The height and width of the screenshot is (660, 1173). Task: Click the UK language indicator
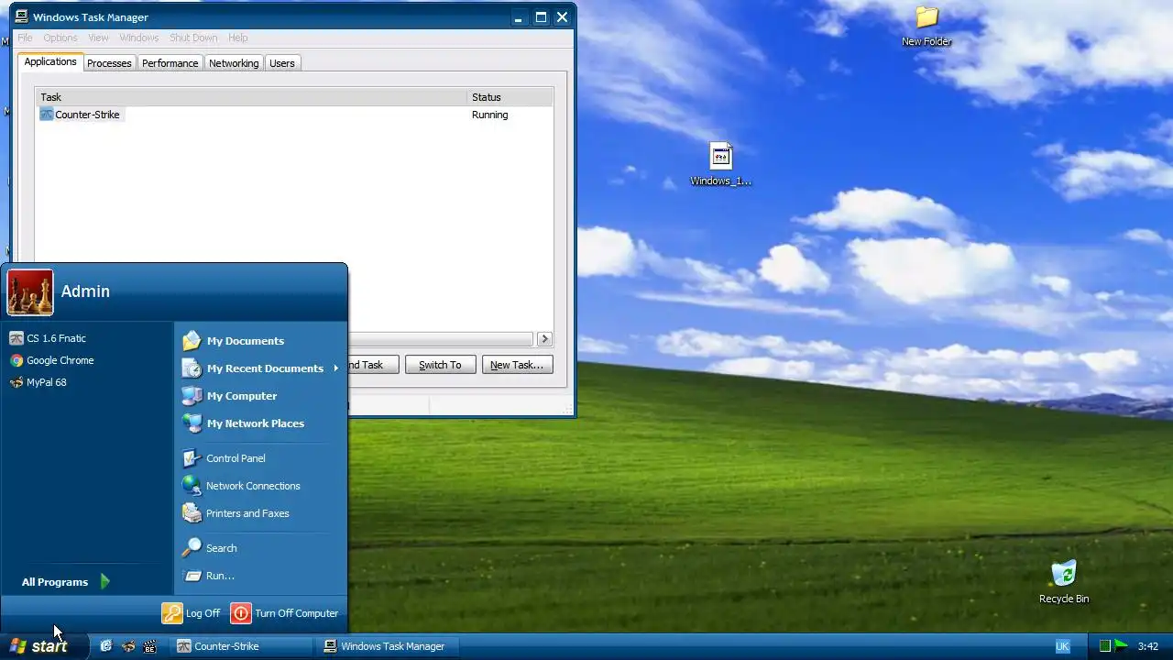[1062, 646]
